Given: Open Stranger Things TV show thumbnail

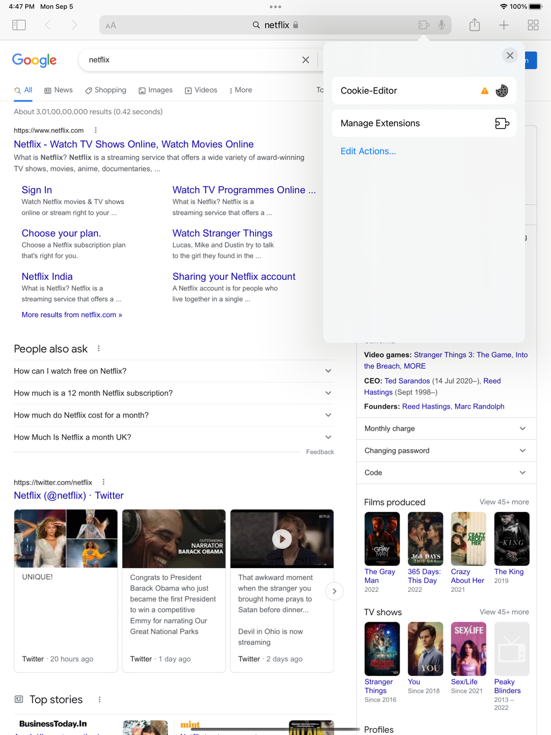Looking at the screenshot, I should click(x=382, y=649).
